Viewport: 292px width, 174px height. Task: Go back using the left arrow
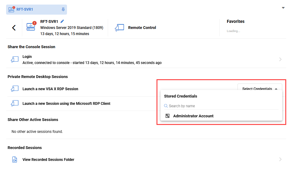point(14,28)
